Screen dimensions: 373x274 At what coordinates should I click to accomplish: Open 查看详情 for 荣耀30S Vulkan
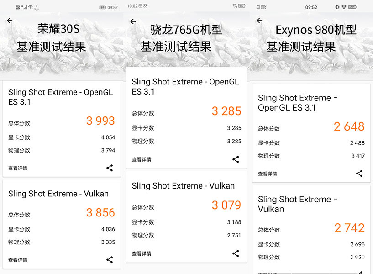[x=18, y=260]
